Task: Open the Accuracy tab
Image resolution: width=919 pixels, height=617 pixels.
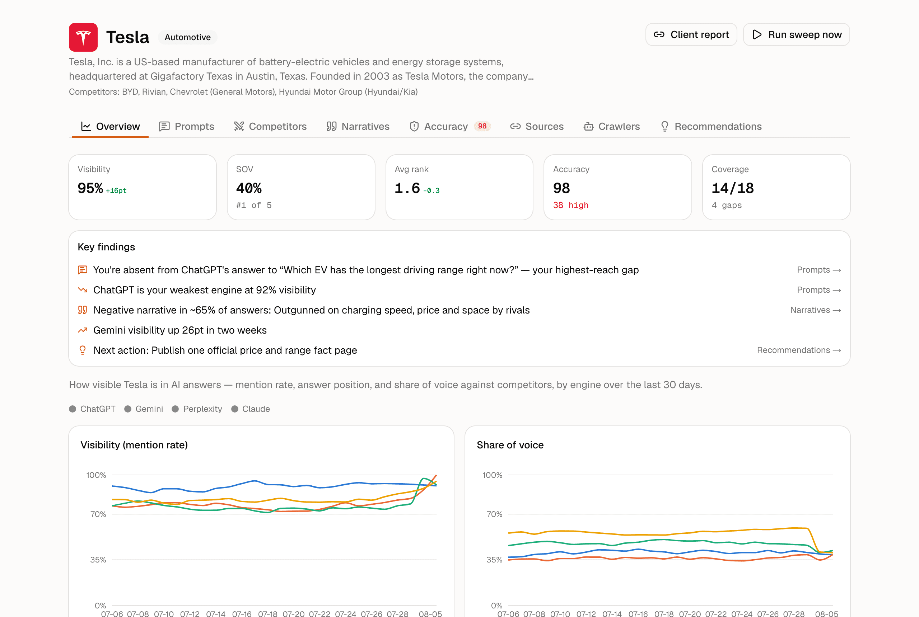Action: (x=450, y=126)
